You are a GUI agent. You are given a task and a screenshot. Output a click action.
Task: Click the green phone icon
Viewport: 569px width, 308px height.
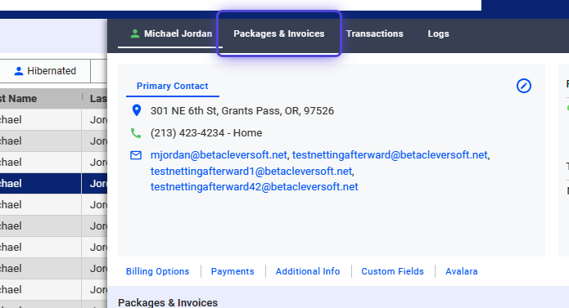pyautogui.click(x=136, y=133)
